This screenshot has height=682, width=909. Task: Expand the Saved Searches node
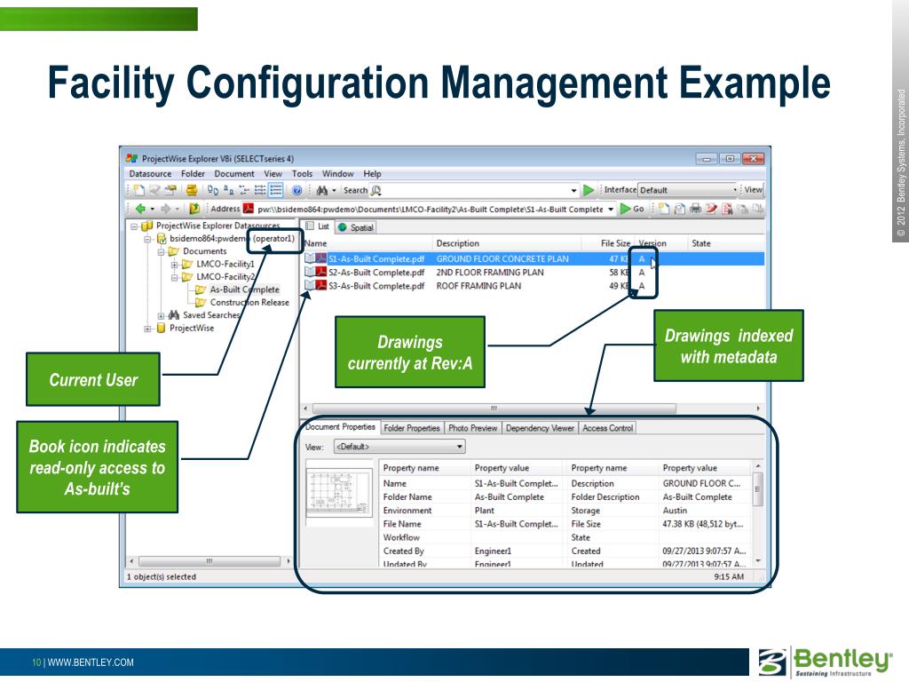161,315
